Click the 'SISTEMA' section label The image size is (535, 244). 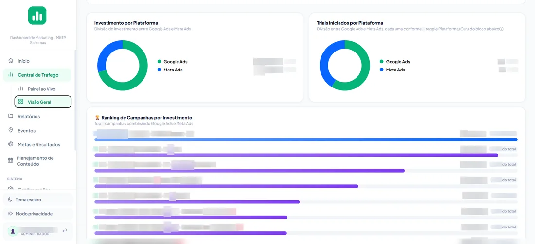click(x=15, y=179)
